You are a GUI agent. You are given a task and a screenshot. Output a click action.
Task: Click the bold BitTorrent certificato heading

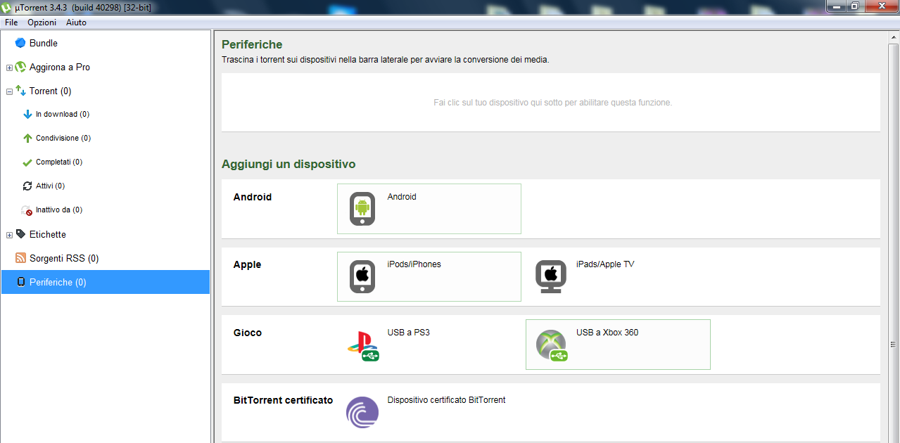click(284, 400)
